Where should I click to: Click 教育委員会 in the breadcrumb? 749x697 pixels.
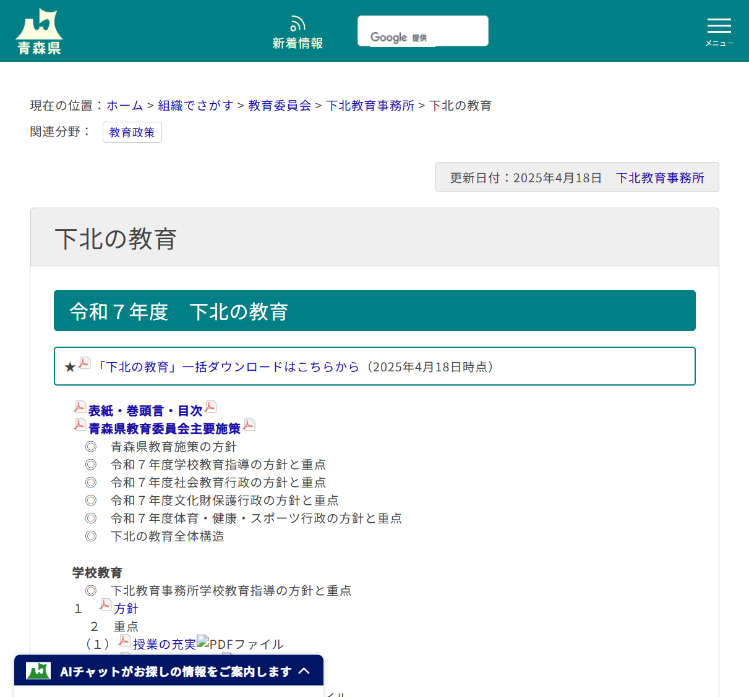click(279, 105)
